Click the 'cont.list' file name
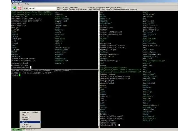178x131 pixels. click(x=105, y=36)
